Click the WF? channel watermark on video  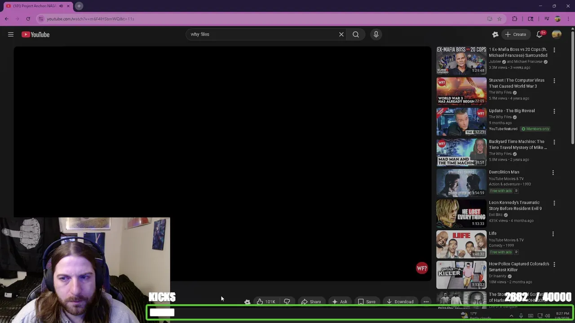pos(422,268)
